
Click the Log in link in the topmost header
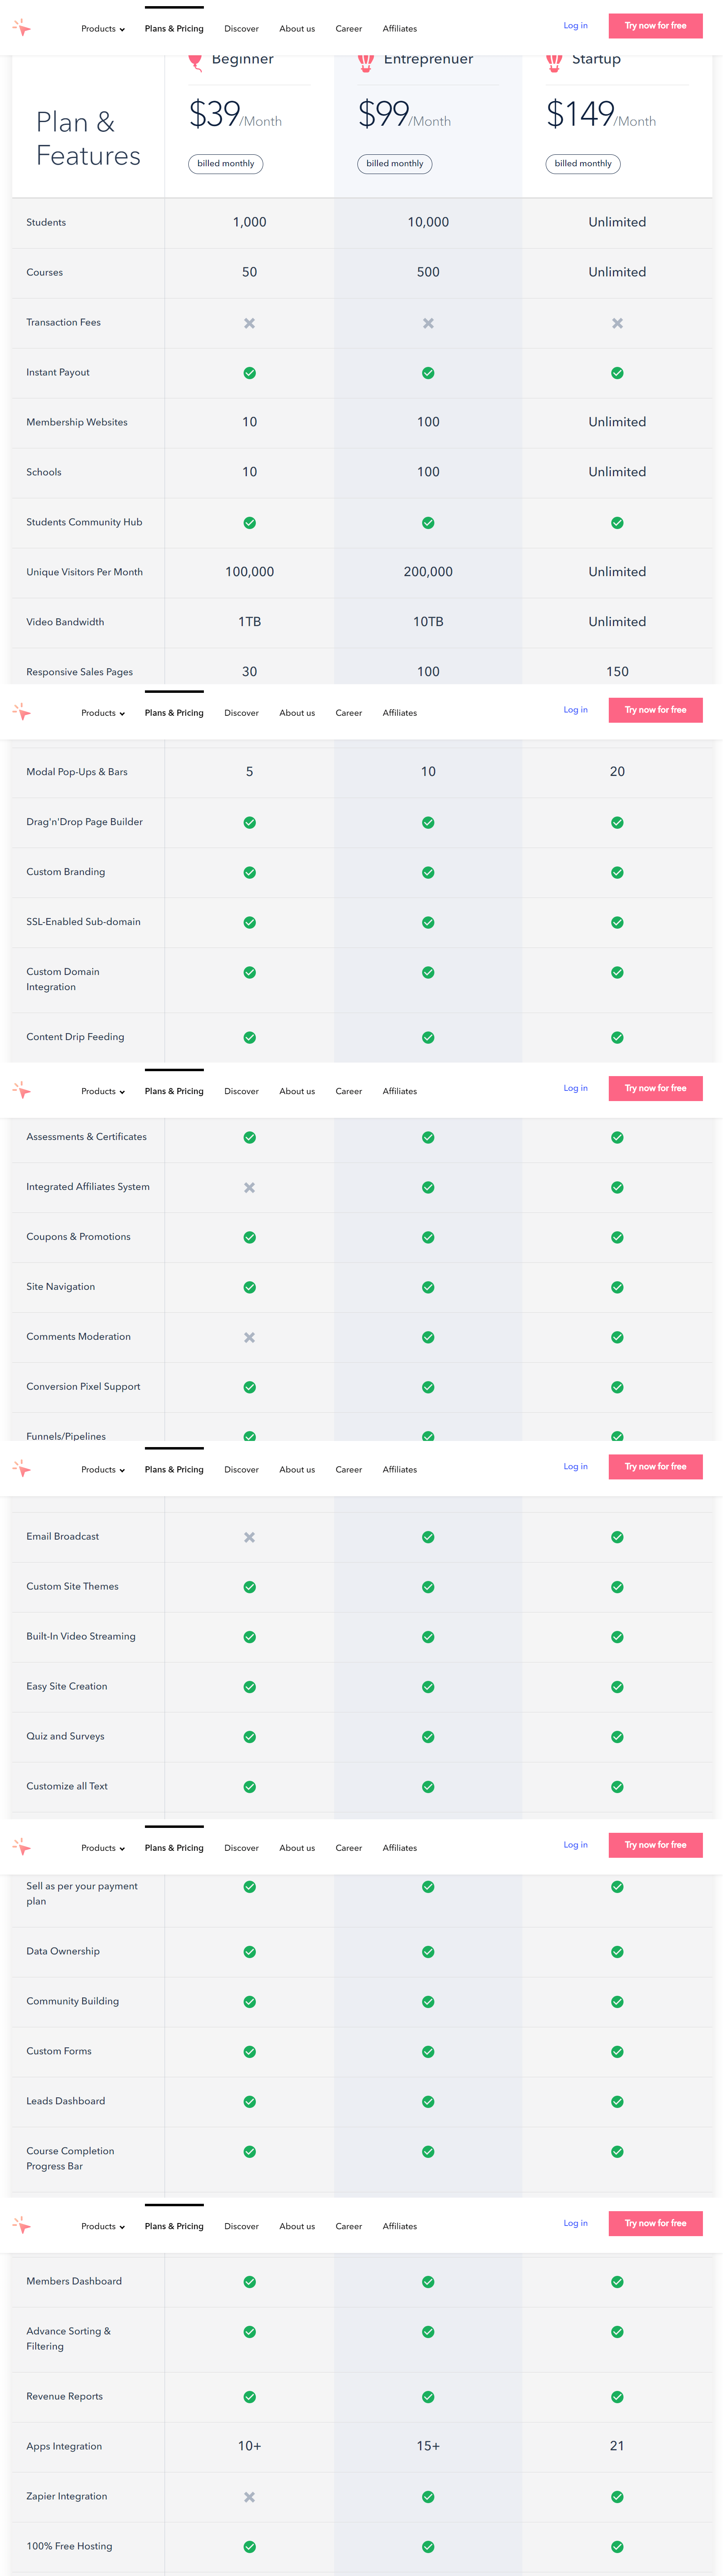(x=575, y=26)
